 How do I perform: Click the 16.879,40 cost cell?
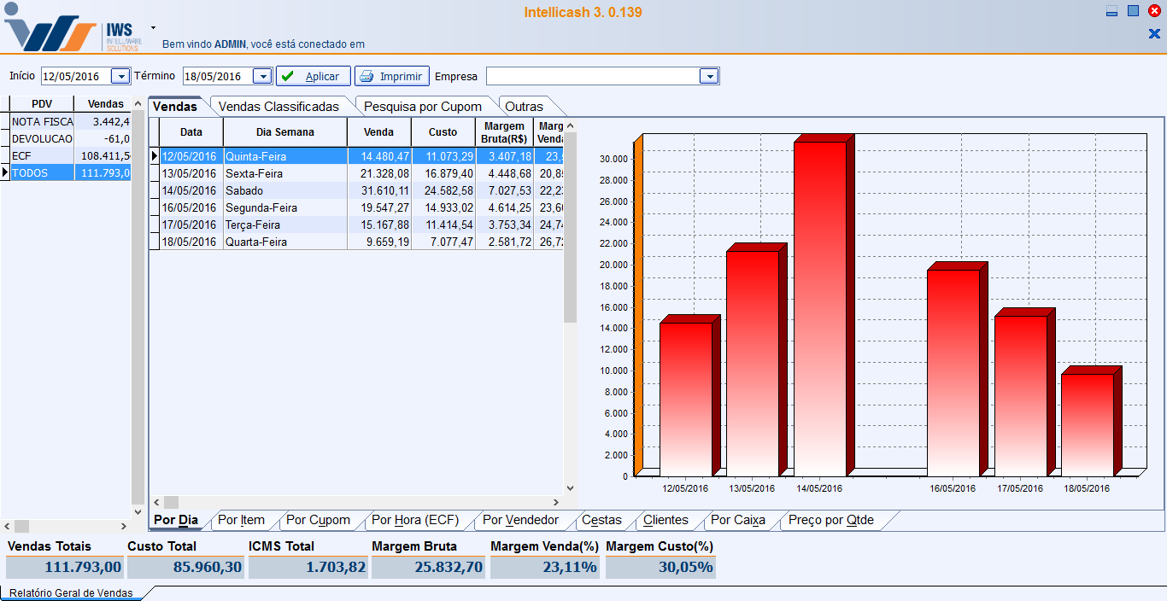443,173
